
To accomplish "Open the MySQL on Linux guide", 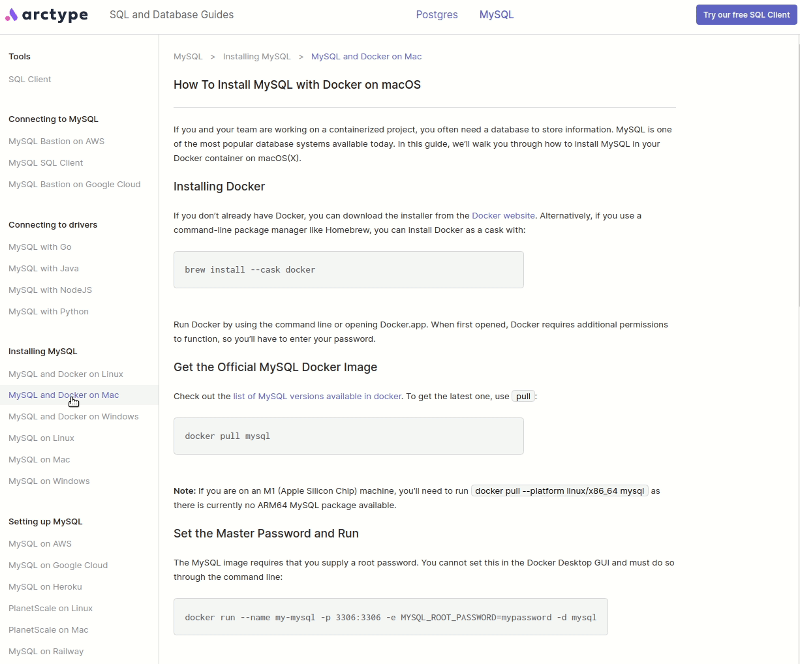I will 41,438.
